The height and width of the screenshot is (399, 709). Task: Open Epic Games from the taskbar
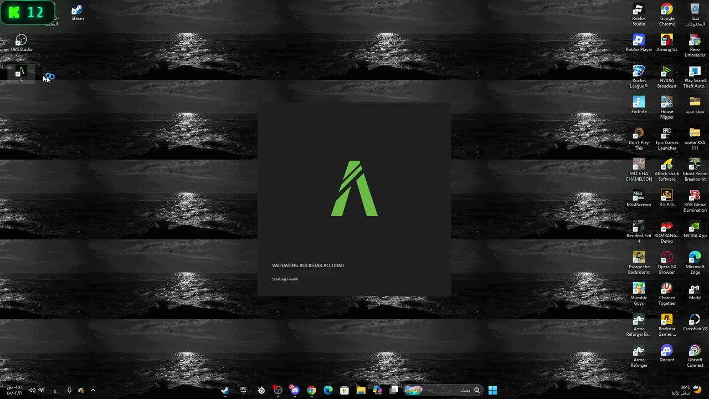[x=243, y=391]
